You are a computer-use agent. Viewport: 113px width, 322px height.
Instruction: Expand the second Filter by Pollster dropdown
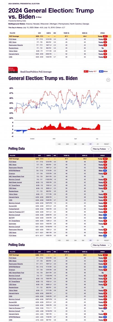tap(101, 245)
